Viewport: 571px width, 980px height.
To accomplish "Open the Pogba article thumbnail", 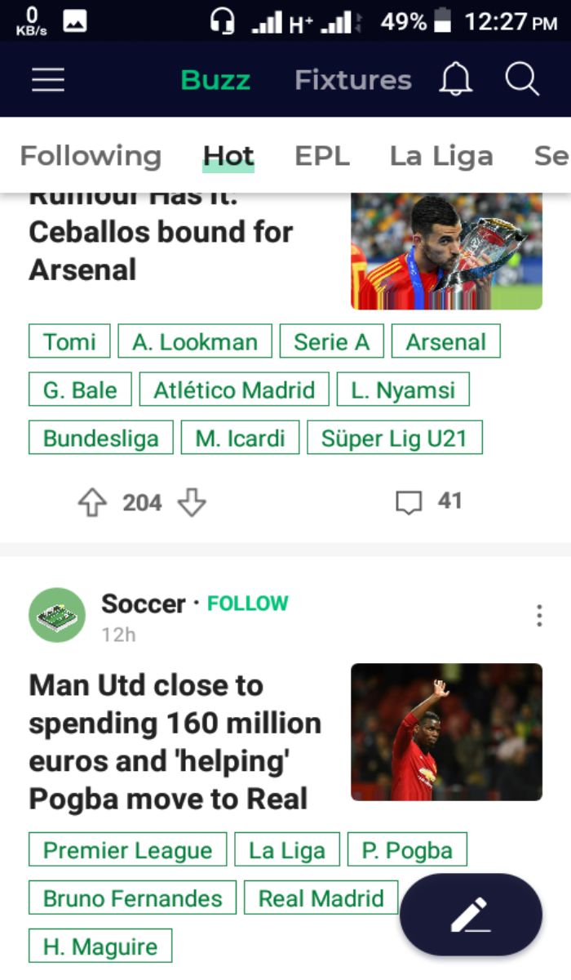I will 446,732.
